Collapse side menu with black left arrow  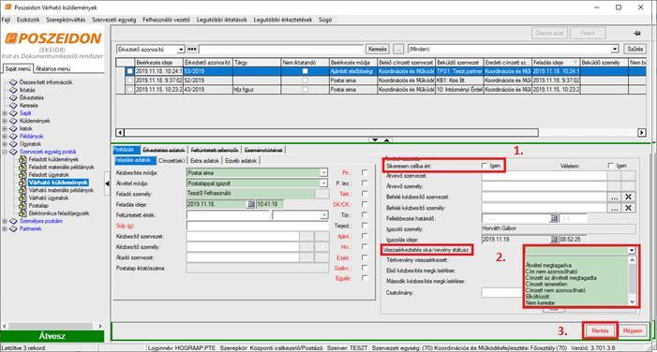pyautogui.click(x=107, y=183)
